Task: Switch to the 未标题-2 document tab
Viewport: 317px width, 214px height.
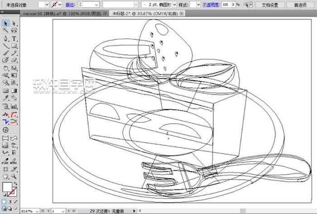Action: (145, 14)
